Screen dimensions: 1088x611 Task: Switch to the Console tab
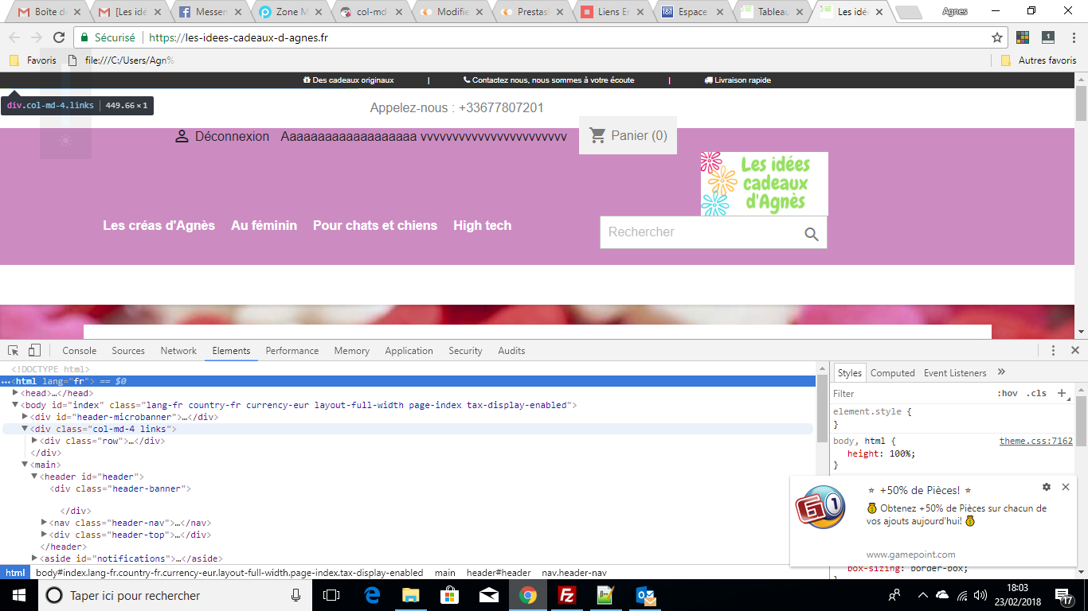click(80, 350)
